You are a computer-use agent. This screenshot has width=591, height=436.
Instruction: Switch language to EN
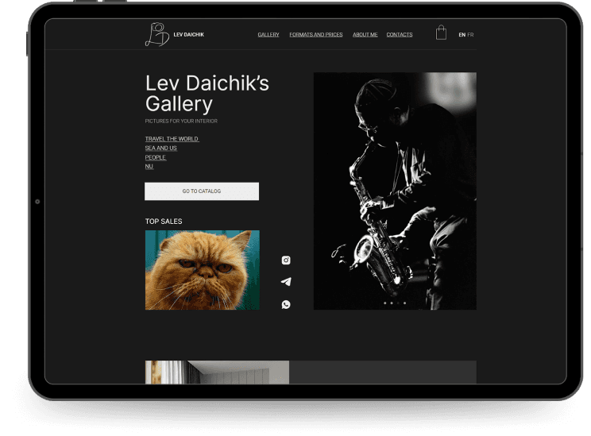point(462,35)
